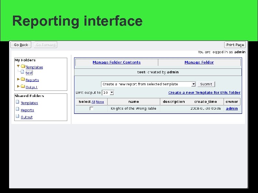Click the 'Shared Folders' heading
258x193 pixels.
[x=29, y=96]
